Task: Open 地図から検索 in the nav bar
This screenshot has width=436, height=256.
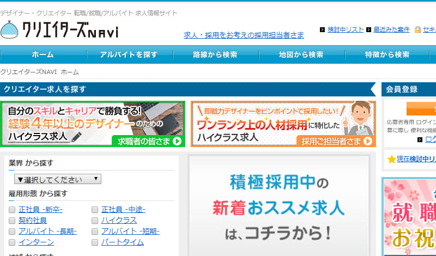Action: coord(301,54)
